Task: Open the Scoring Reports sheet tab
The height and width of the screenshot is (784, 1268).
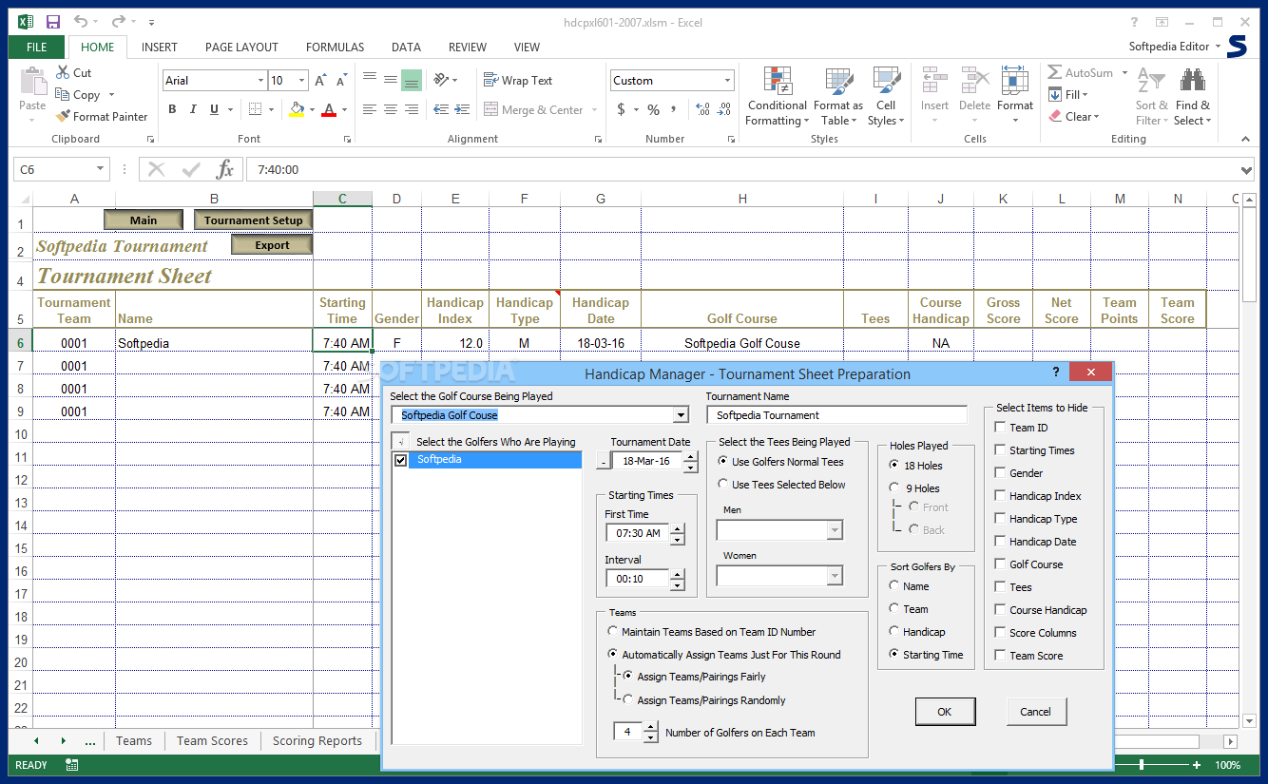Action: 317,740
